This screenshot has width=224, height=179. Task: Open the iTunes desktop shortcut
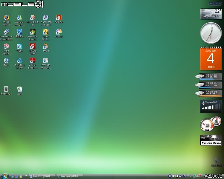[6, 62]
